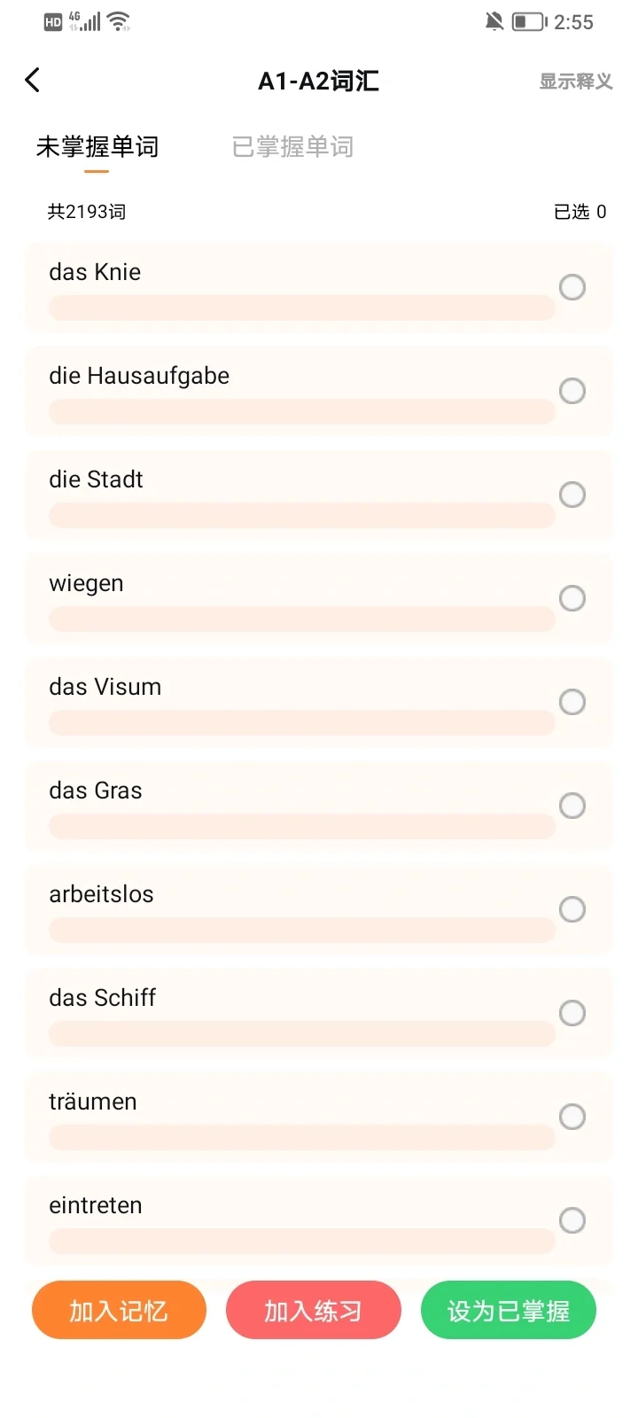The height and width of the screenshot is (1418, 638).
Task: Tap the 4G signal strength icon
Action: click(x=85, y=21)
